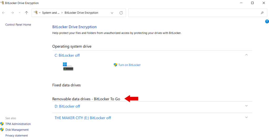Open the blue Help question mark

(267, 22)
